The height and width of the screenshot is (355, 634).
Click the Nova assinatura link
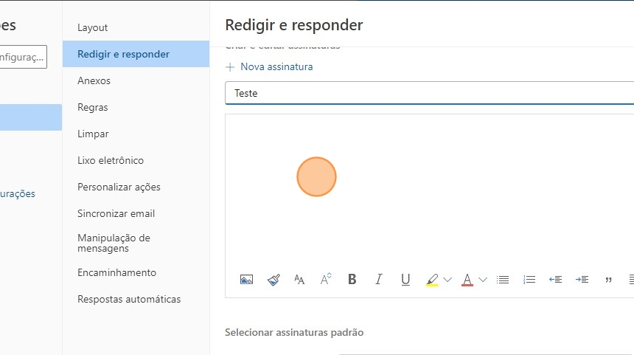click(276, 66)
